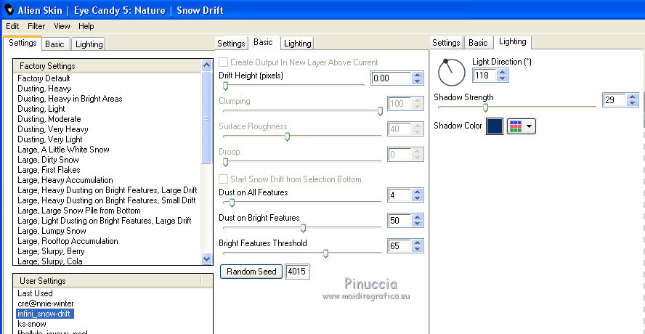Image resolution: width=645 pixels, height=334 pixels.
Task: Click the Shadow Strength slider handle
Action: click(485, 107)
